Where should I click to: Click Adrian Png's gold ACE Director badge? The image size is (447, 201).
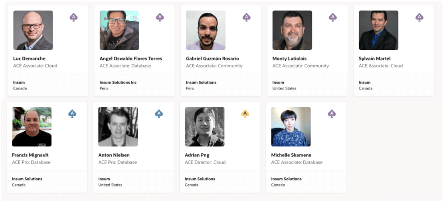click(245, 114)
